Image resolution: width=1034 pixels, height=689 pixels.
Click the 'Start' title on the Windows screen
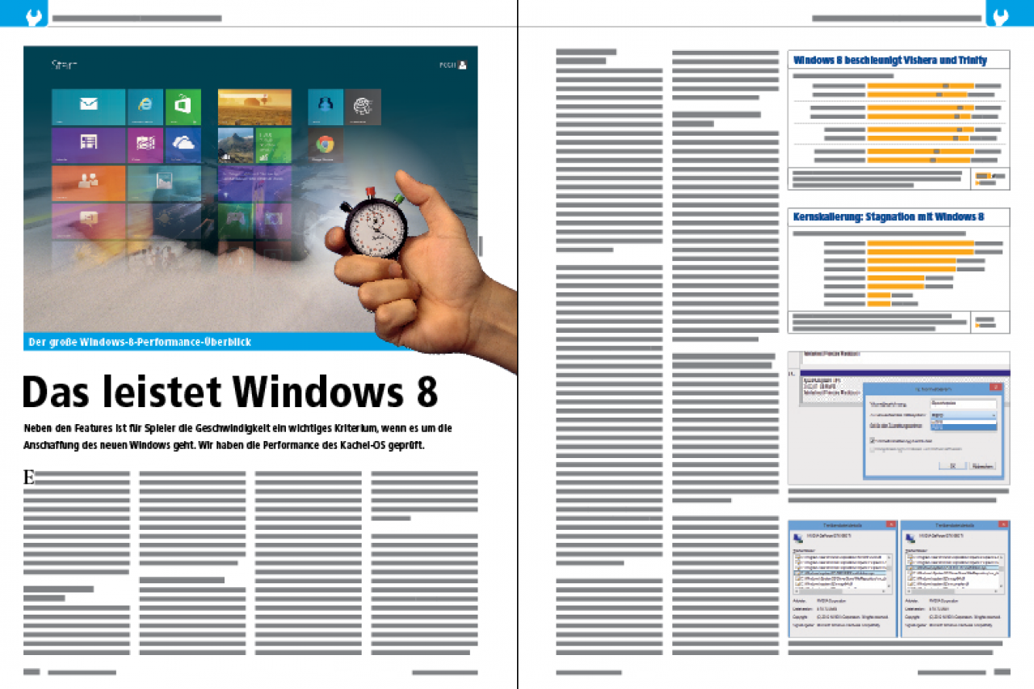[x=65, y=65]
